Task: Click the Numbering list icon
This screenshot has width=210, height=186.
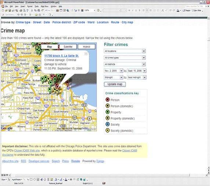Action: (x=155, y=10)
